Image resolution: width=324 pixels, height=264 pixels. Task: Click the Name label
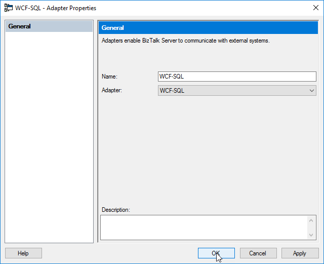coord(109,77)
